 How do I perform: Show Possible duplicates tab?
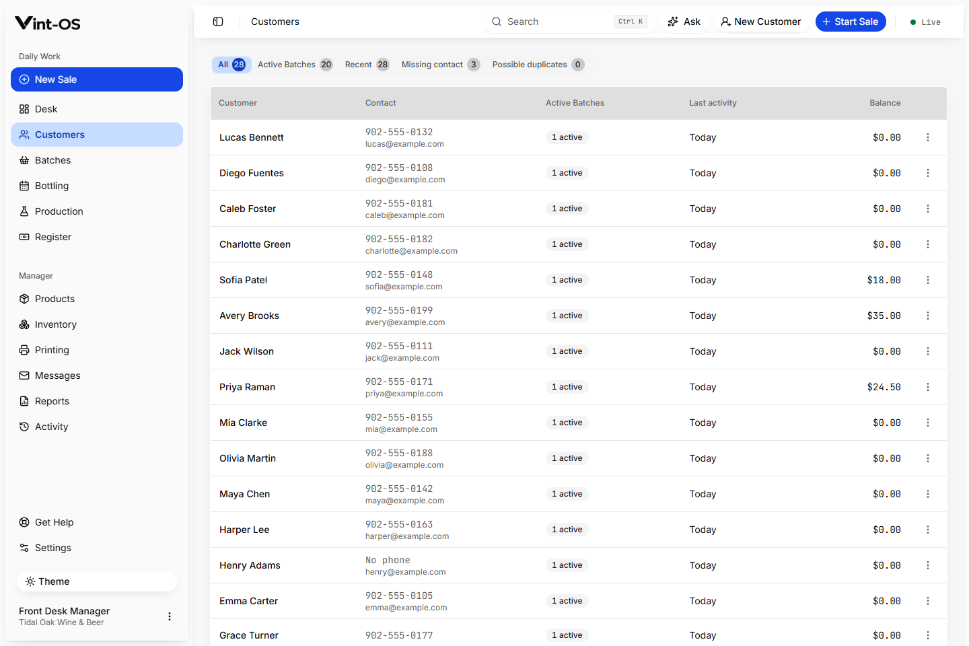(538, 65)
